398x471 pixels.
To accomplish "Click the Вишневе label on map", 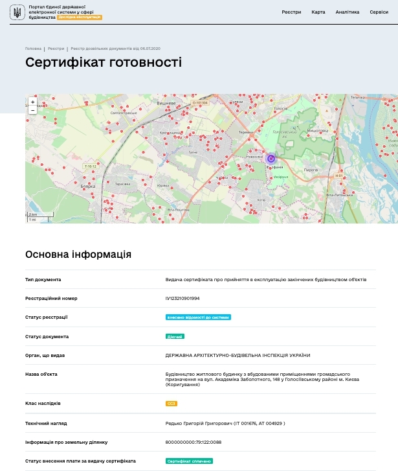I will click(x=166, y=103).
